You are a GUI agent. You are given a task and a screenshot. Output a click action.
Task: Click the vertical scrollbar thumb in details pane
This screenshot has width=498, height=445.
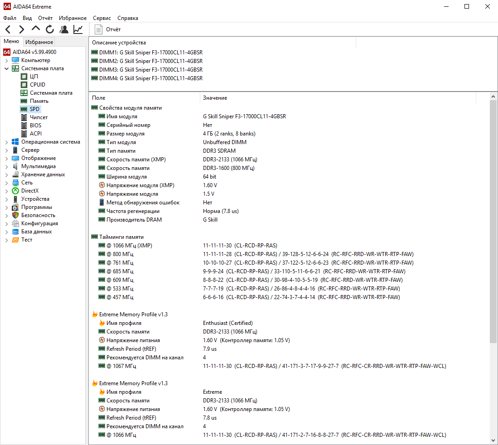pyautogui.click(x=493, y=222)
